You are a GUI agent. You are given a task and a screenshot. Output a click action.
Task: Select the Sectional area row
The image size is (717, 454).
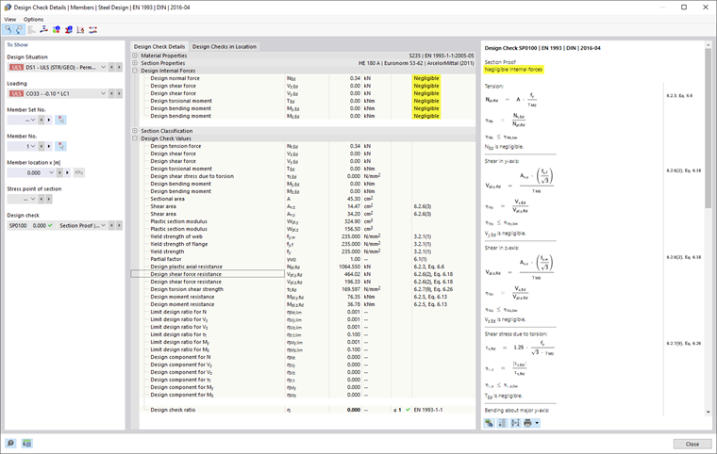pos(303,199)
